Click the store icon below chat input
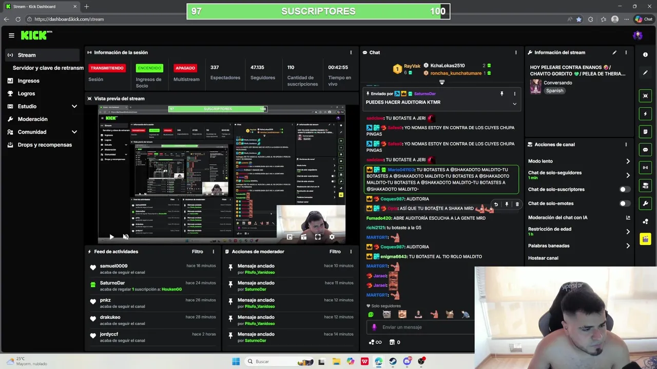Screen dimensions: 657x369 (x=392, y=342)
